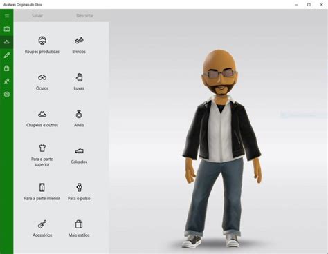Maximize the Avatares Originais window
This screenshot has height=254, width=328.
point(309,5)
